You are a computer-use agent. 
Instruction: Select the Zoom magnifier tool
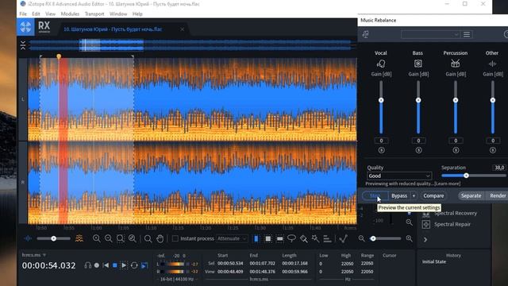pos(148,239)
